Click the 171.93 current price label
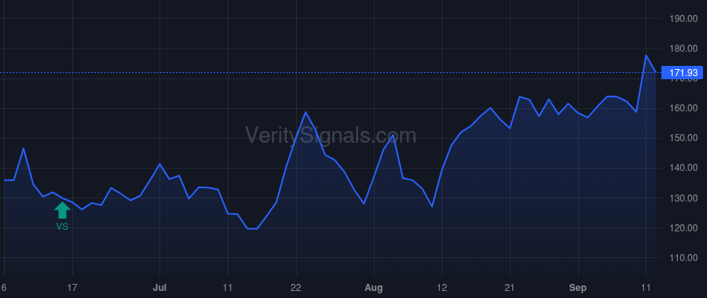This screenshot has height=298, width=707. [682, 72]
